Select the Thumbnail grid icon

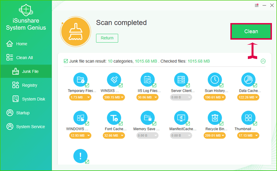tap(248, 118)
